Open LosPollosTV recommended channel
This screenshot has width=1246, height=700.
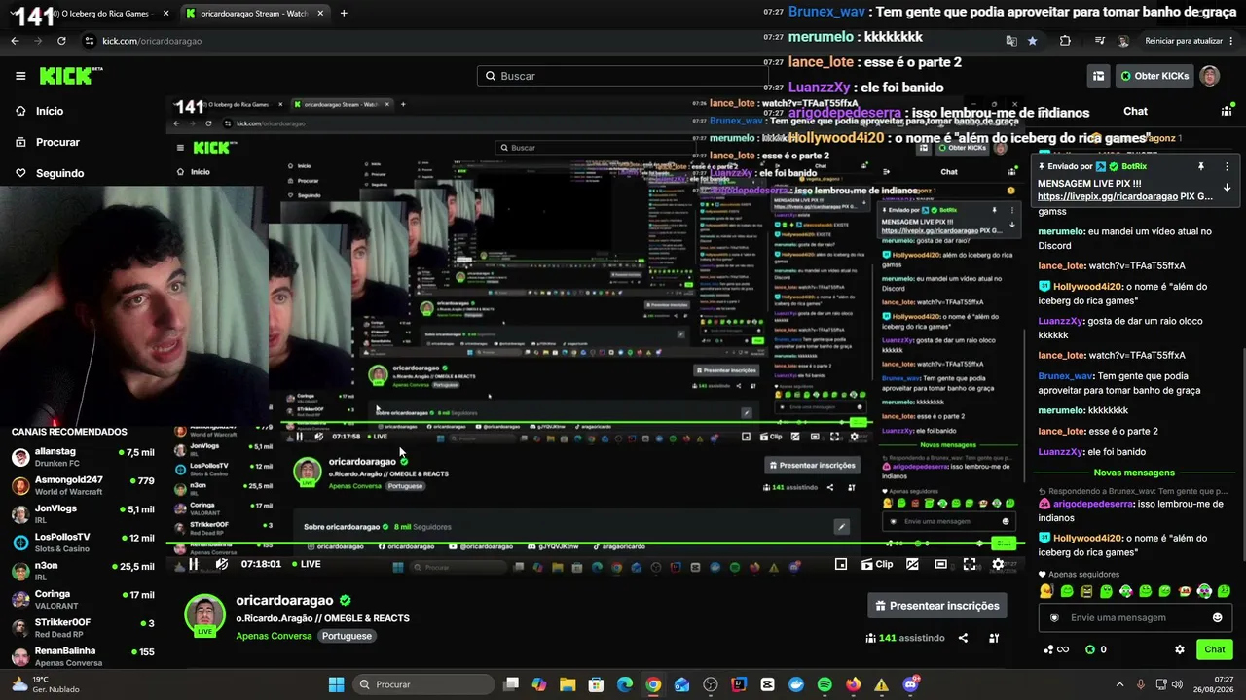pyautogui.click(x=83, y=542)
